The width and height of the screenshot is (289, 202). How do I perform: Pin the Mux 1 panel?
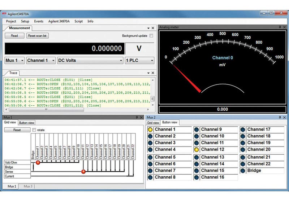(x=137, y=117)
